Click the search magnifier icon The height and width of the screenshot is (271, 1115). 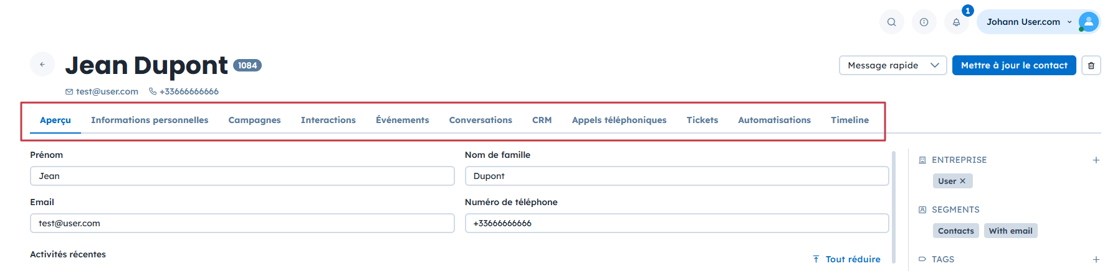click(891, 22)
